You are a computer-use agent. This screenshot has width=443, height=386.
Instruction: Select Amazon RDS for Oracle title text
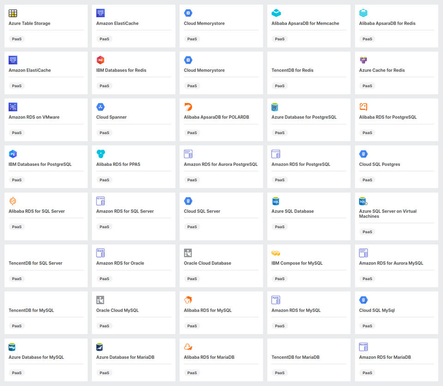tap(120, 263)
